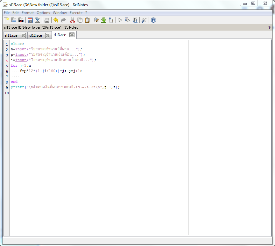Open the File menu
275x246 pixels.
pos(7,13)
